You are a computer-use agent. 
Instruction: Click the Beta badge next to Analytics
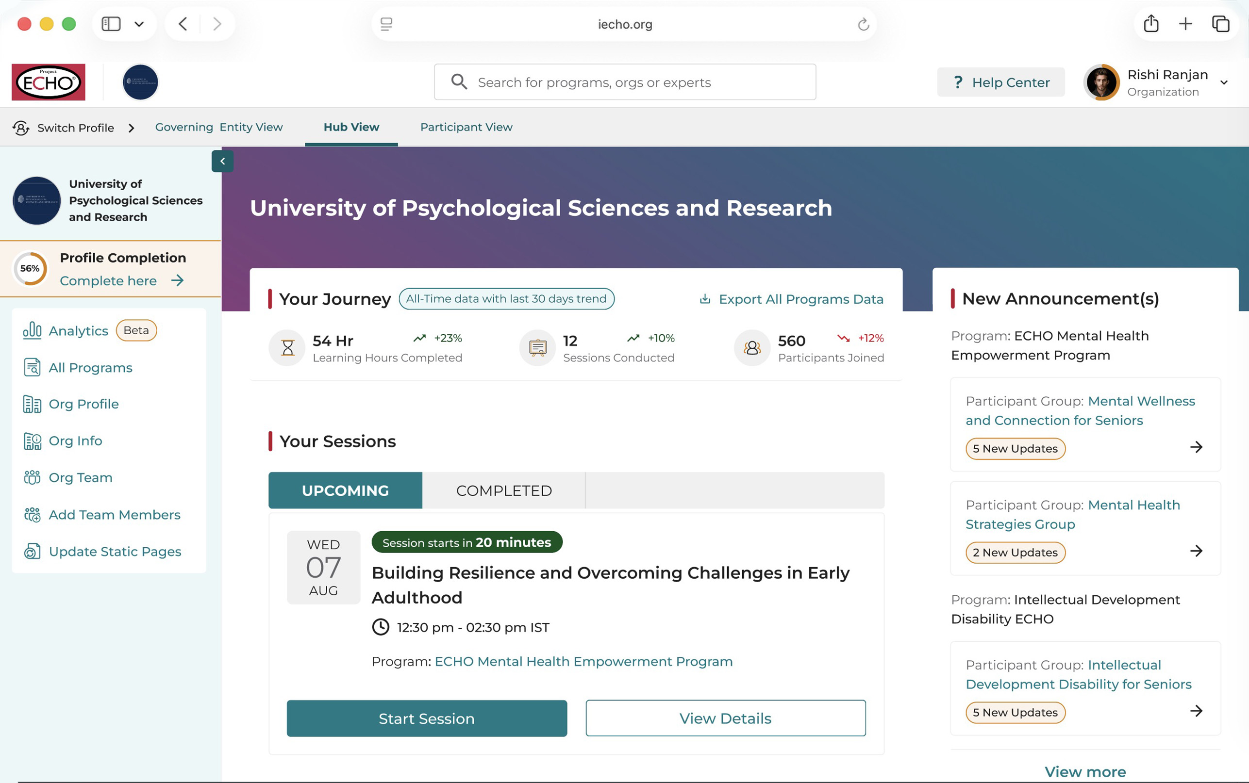(136, 330)
